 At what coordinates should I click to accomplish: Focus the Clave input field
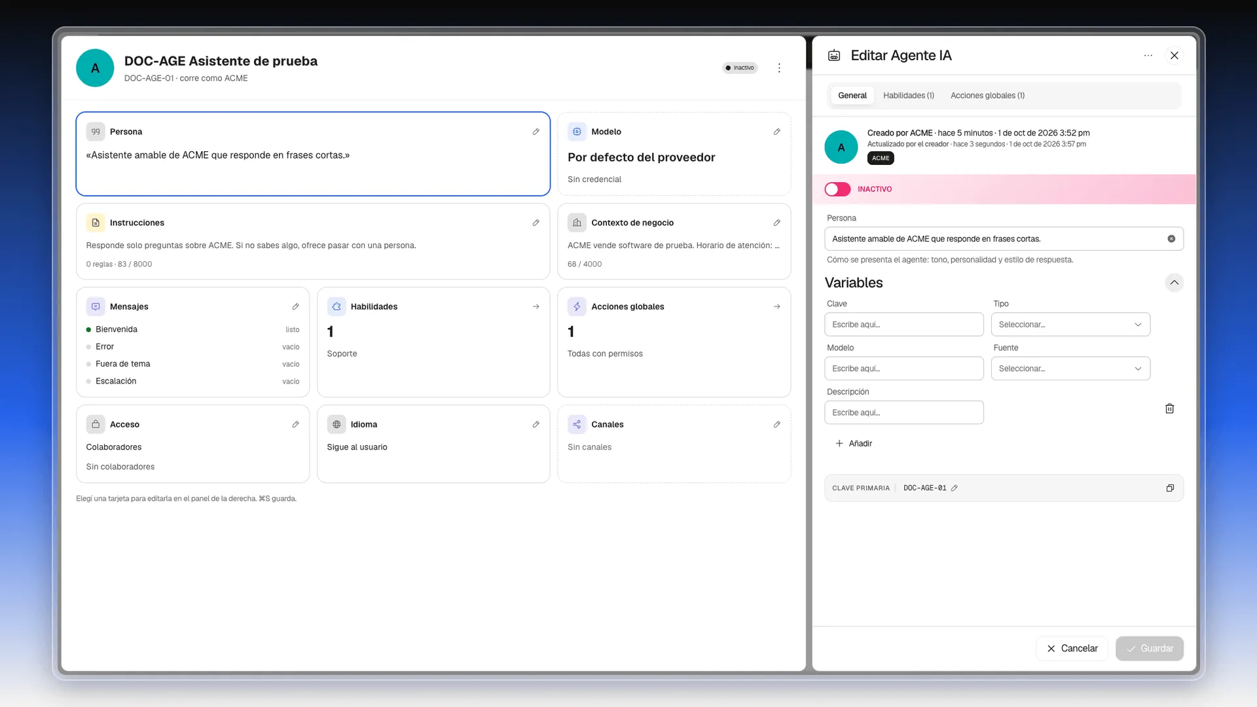[x=903, y=325]
